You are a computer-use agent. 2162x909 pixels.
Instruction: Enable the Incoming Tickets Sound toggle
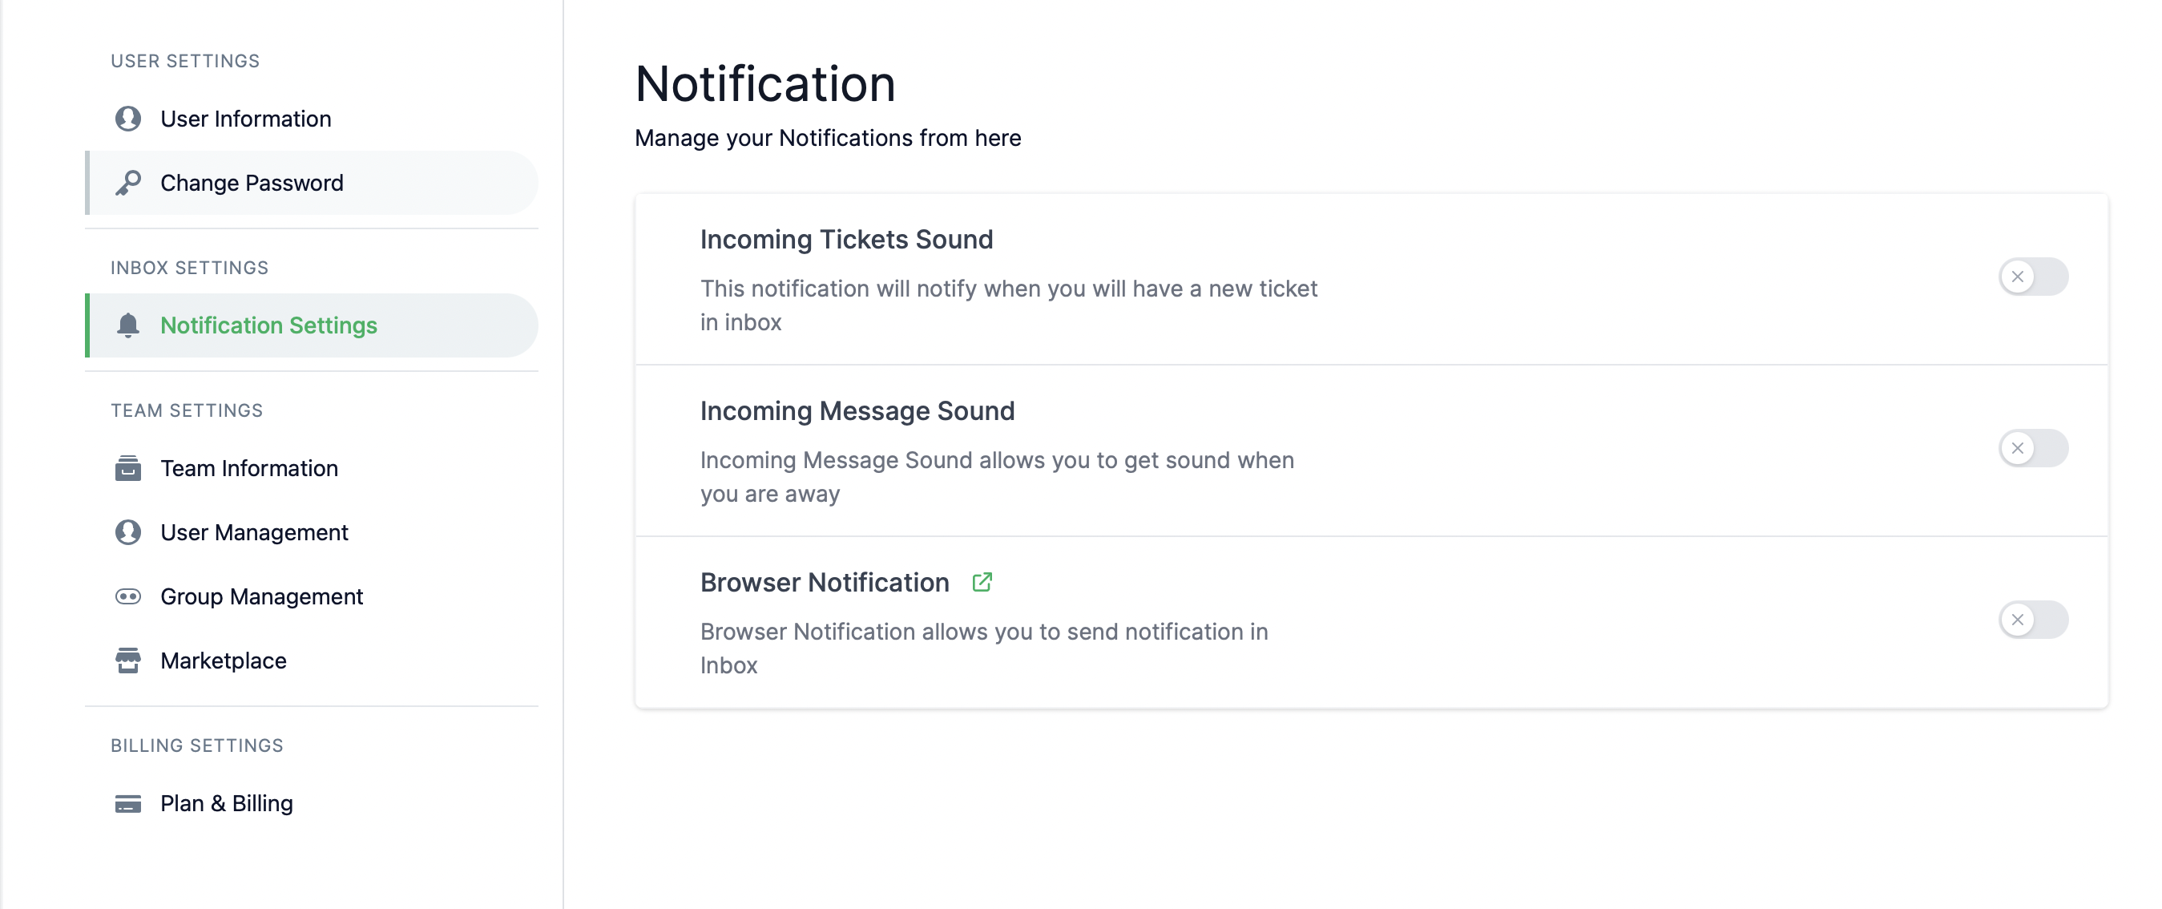pyautogui.click(x=2032, y=276)
